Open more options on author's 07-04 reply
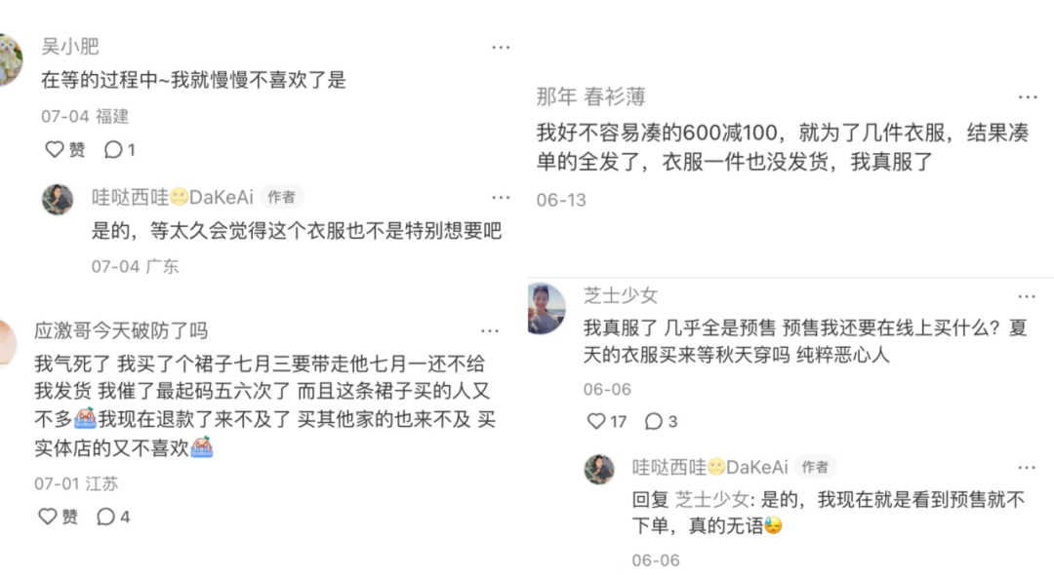 500,197
